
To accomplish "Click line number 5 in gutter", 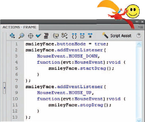I will (16, 68).
